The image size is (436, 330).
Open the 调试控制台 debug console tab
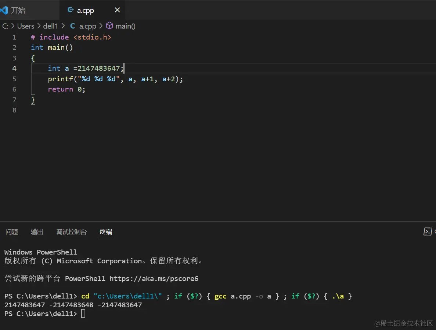72,232
